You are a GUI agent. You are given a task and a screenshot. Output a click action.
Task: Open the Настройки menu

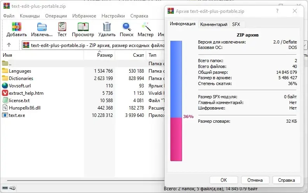click(113, 16)
